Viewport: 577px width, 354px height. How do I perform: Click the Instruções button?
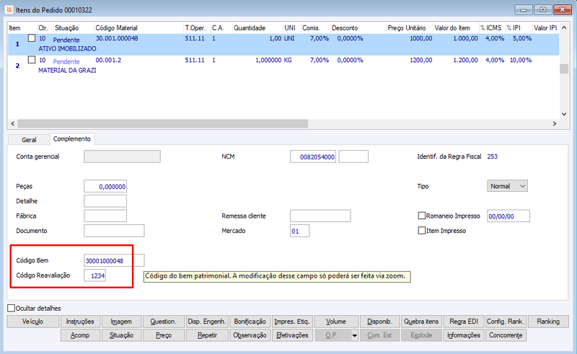coord(80,322)
